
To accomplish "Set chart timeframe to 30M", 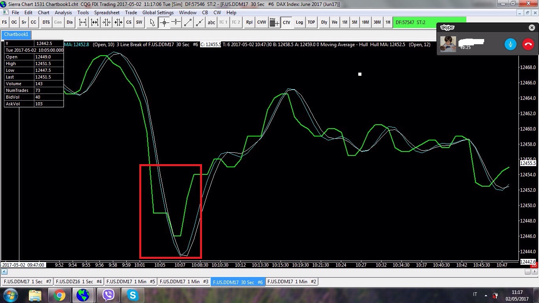I will point(377,22).
